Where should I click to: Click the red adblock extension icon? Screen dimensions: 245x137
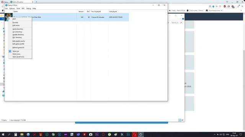click(225, 6)
